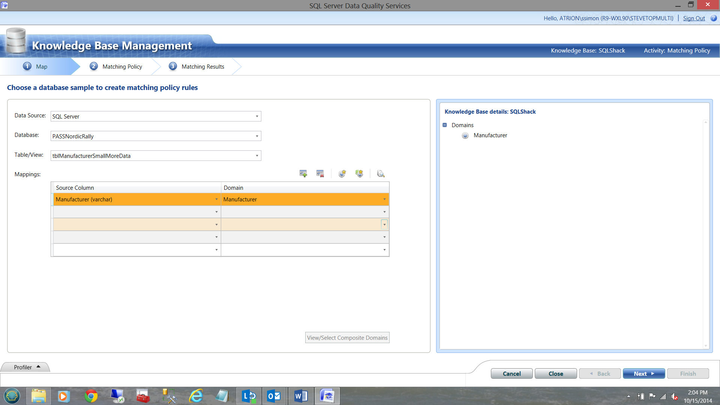Click the Remove selected column mapping icon

[320, 174]
